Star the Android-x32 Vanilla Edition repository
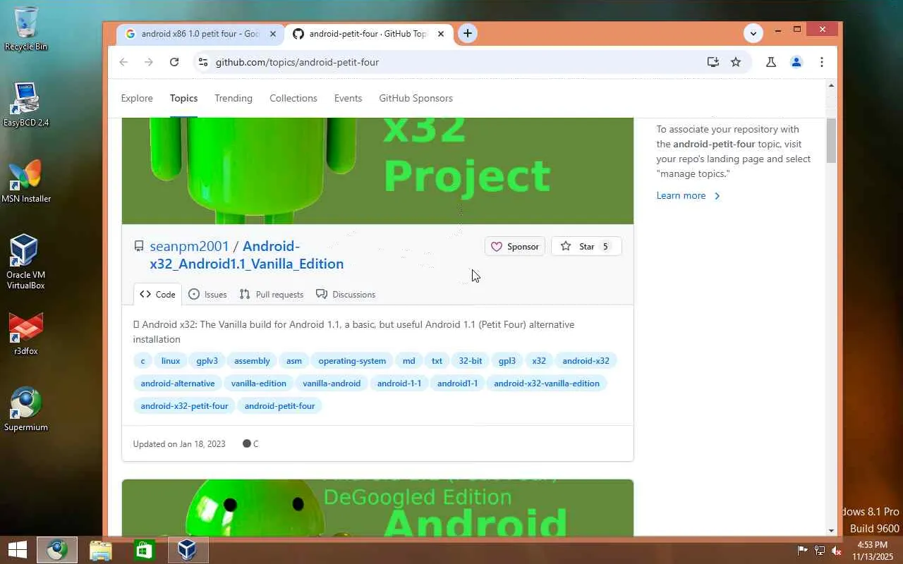The image size is (903, 564). tap(586, 246)
